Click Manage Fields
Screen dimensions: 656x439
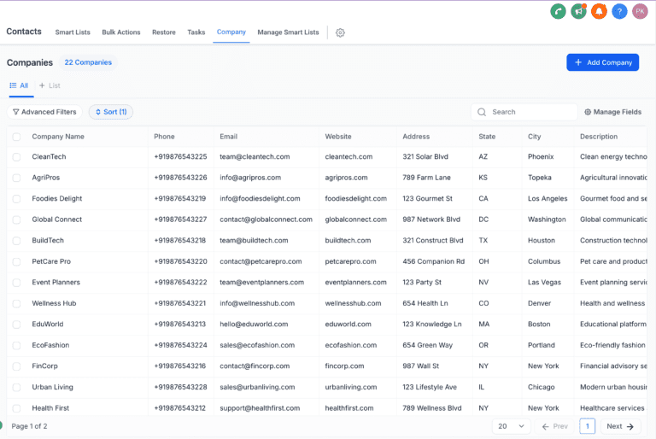[x=613, y=112]
